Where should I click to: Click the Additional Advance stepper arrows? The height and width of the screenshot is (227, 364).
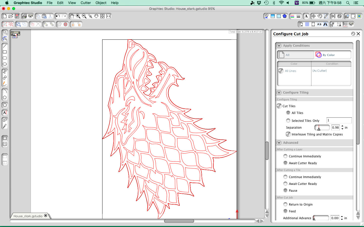click(342, 218)
